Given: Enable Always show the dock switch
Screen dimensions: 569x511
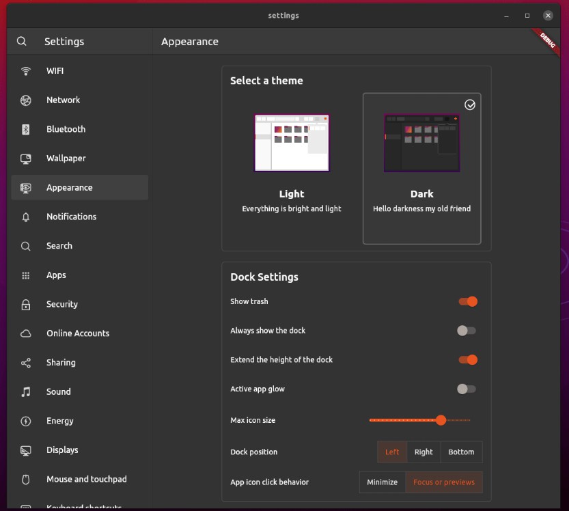Looking at the screenshot, I should (467, 331).
